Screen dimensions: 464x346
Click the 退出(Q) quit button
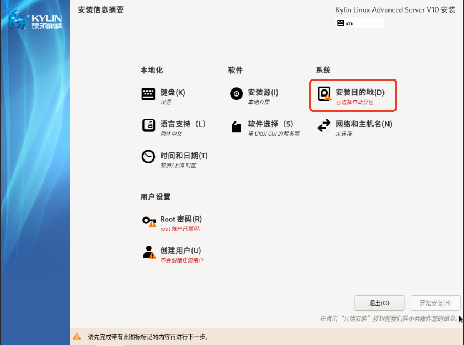coord(379,303)
